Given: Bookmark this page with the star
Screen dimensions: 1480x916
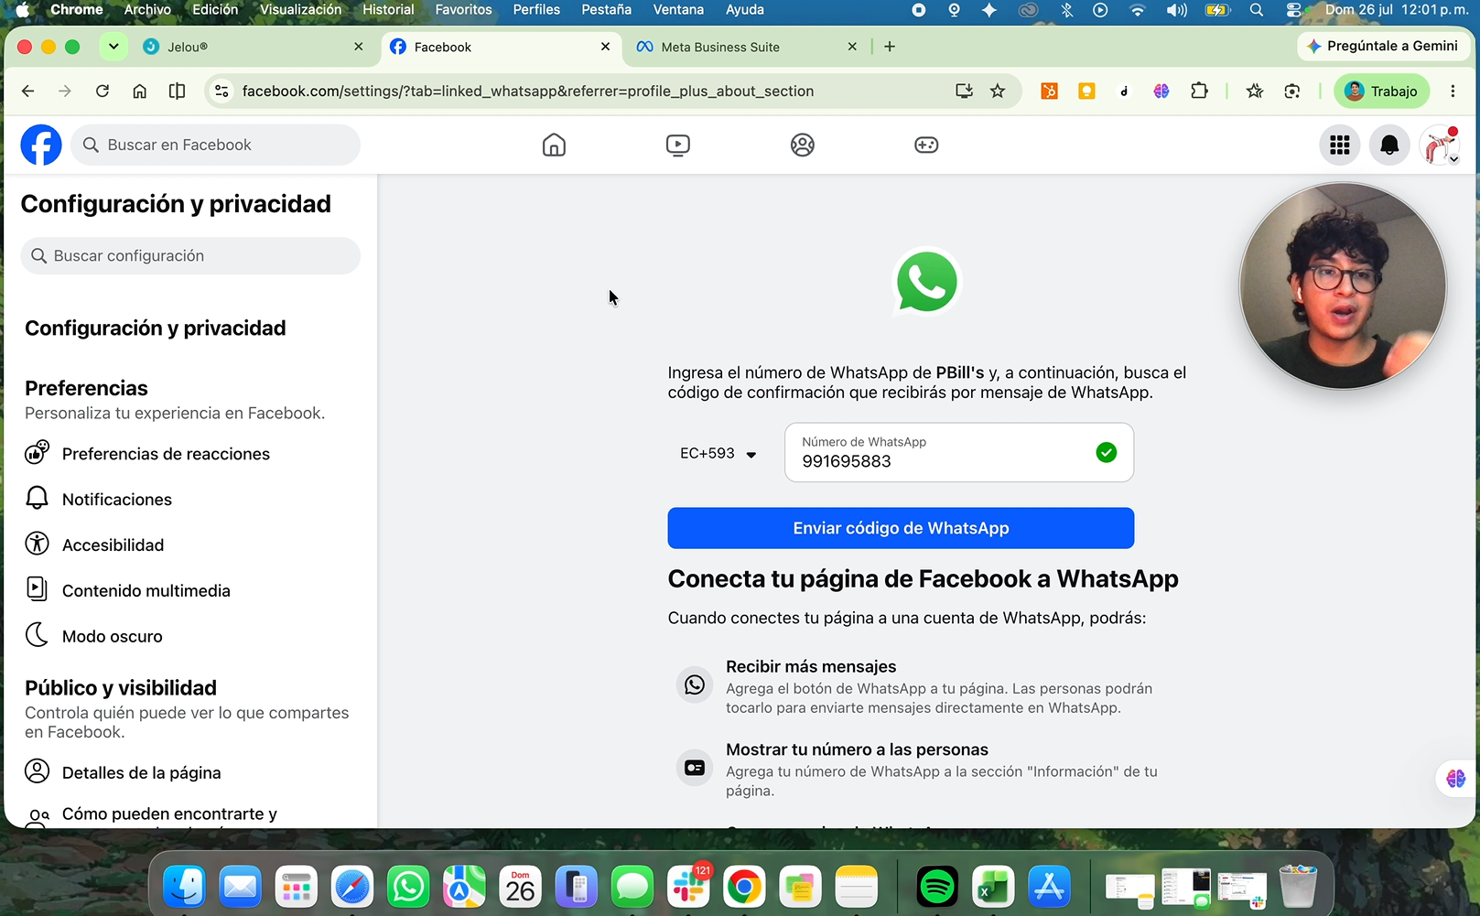Looking at the screenshot, I should click(x=998, y=91).
